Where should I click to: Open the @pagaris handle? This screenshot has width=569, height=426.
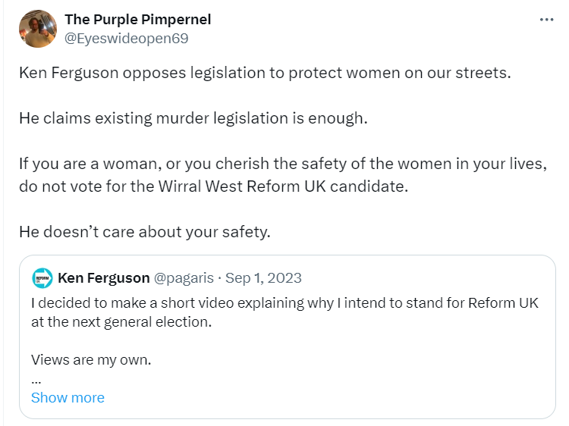[184, 277]
